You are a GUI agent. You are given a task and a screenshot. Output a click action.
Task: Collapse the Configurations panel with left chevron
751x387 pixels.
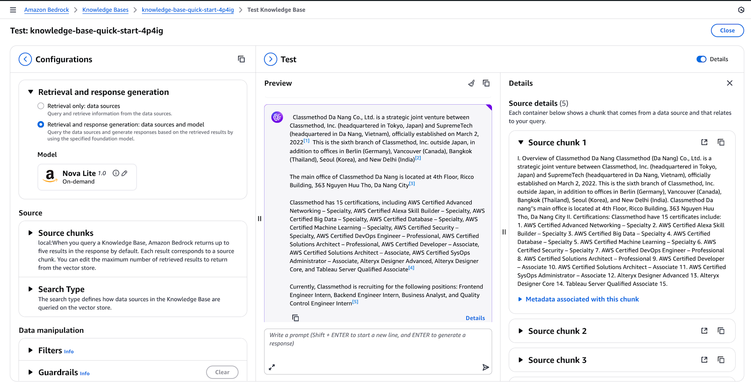pos(25,59)
